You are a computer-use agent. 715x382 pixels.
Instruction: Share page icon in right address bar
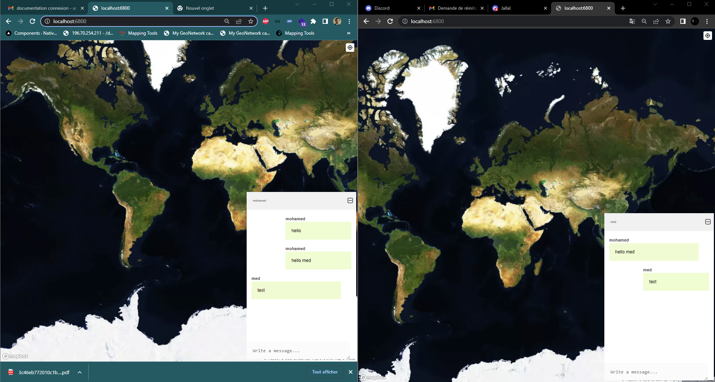[x=656, y=21]
